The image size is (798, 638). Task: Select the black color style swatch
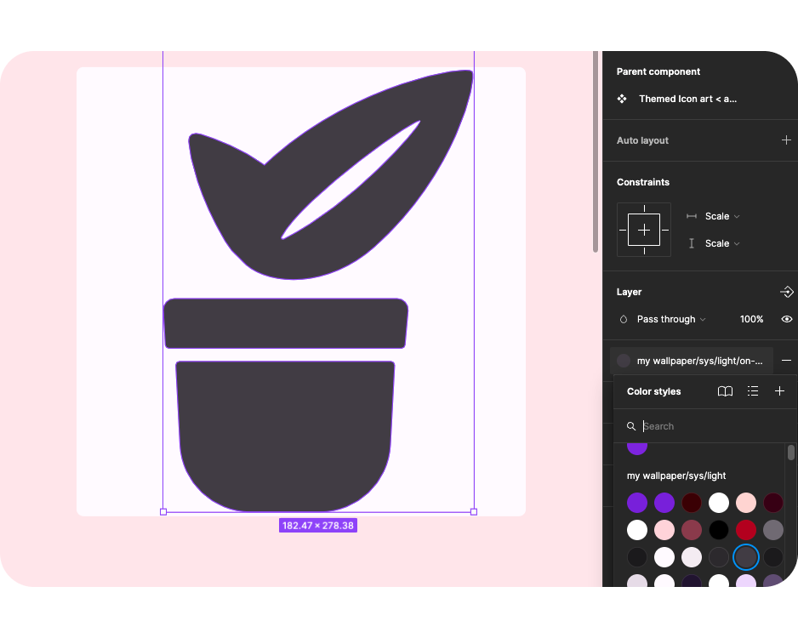(719, 530)
